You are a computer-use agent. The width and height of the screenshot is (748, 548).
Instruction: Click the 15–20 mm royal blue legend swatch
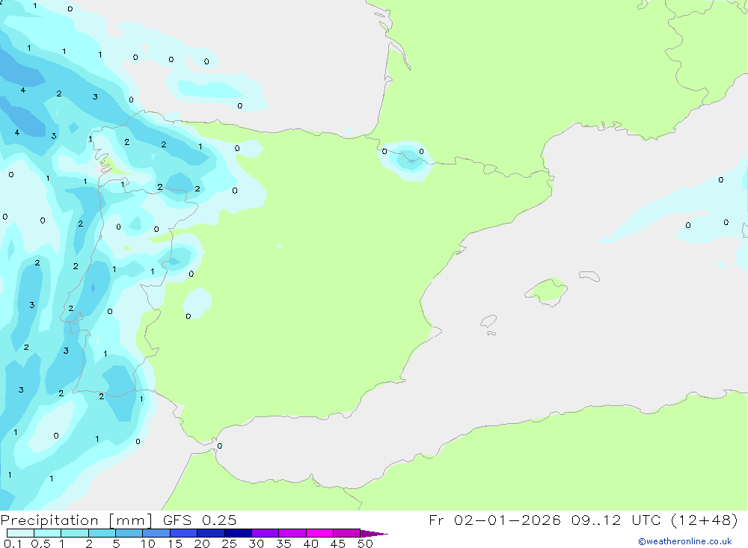(x=183, y=533)
